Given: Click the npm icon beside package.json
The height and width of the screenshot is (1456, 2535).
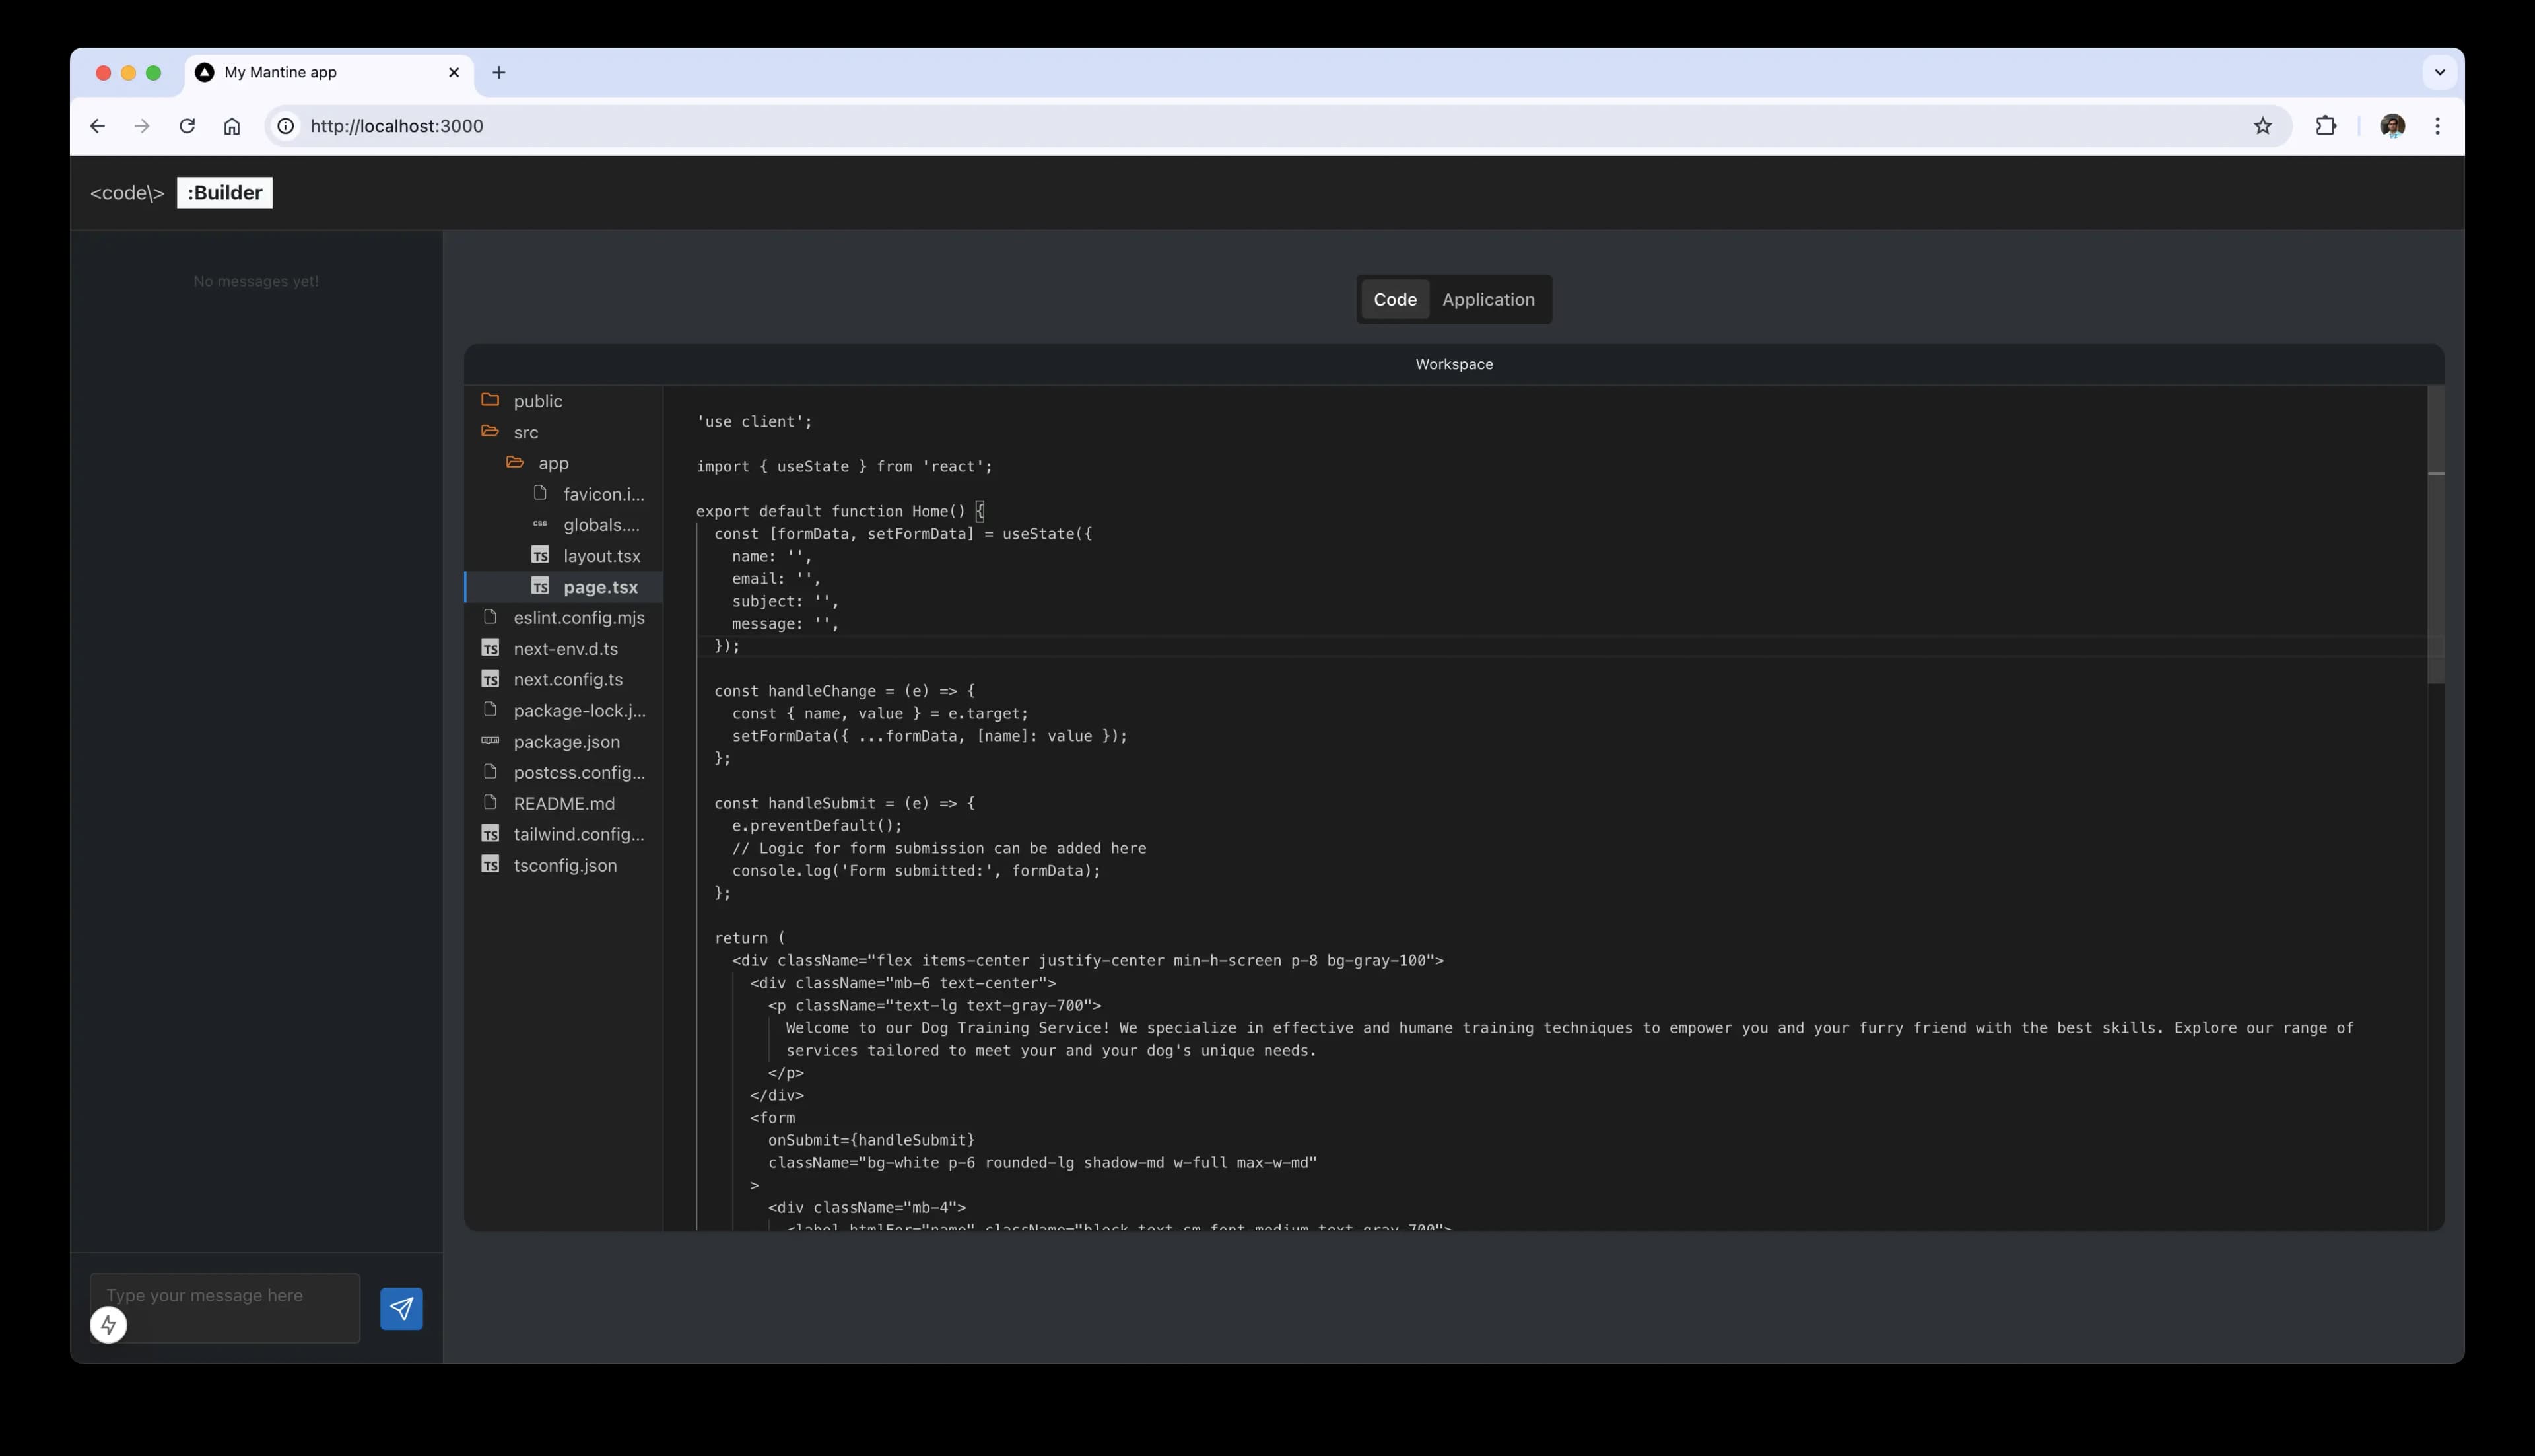Looking at the screenshot, I should (490, 741).
